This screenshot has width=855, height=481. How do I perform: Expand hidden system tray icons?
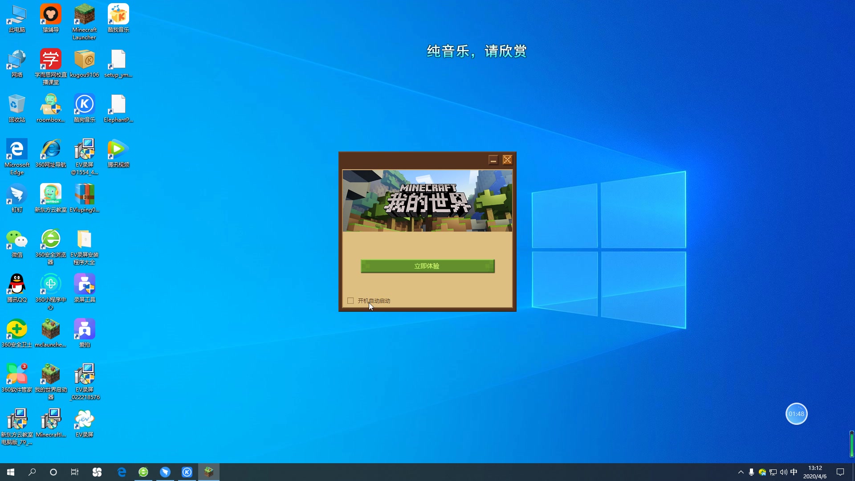pyautogui.click(x=741, y=472)
